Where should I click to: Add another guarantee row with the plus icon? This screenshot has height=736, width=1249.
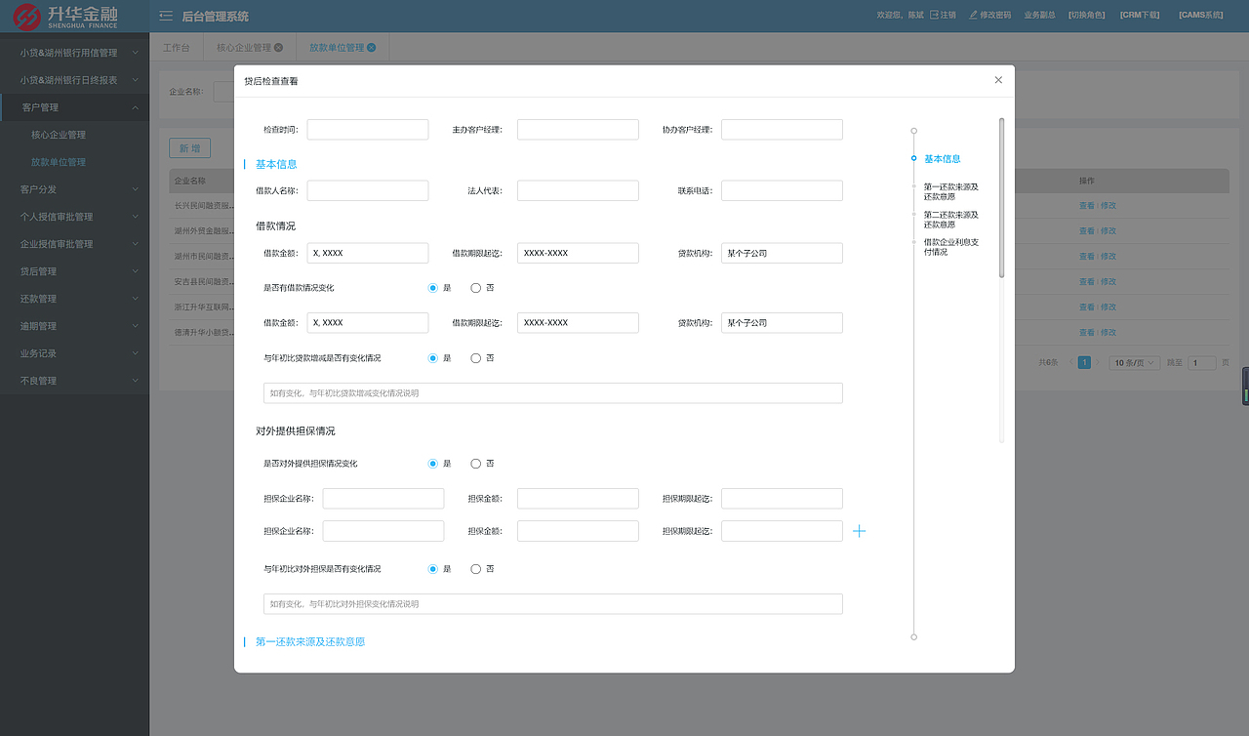coord(860,531)
